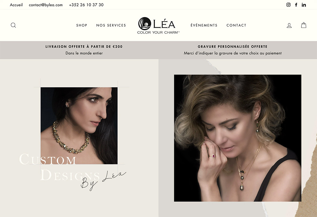Screen dimensions: 317x217
Task: Select the Custom Designs heading text
Action: click(x=60, y=167)
